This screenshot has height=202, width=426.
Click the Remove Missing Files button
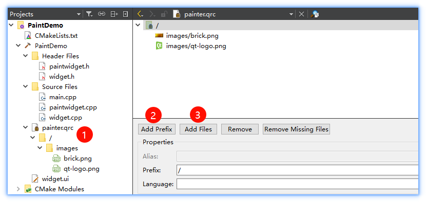[x=297, y=129]
